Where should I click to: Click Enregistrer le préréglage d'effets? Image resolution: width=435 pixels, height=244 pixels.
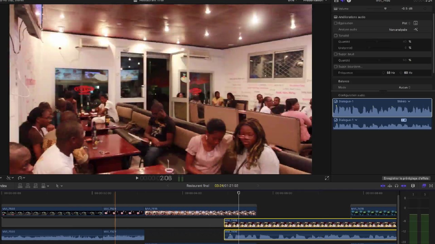[406, 178]
